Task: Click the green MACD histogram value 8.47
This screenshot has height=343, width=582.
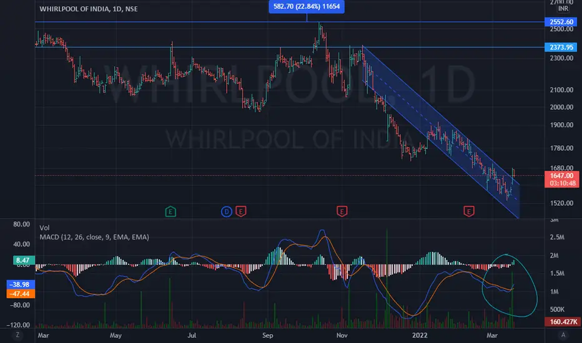Action: coord(24,260)
